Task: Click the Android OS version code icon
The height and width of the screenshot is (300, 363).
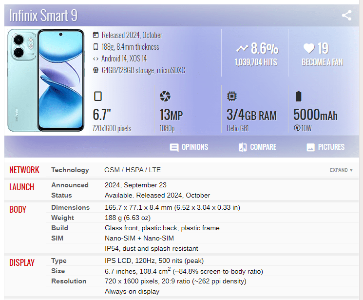Action: point(96,59)
